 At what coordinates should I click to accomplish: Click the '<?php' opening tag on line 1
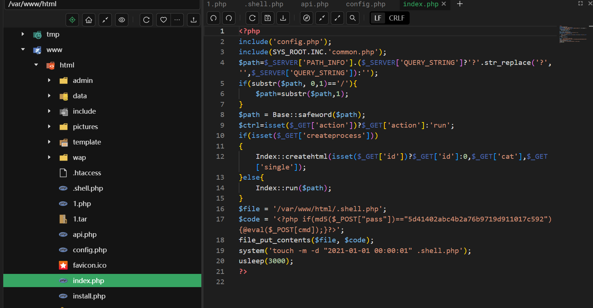click(x=249, y=31)
